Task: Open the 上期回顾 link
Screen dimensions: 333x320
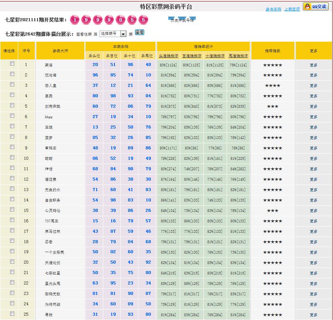Action: [x=292, y=9]
